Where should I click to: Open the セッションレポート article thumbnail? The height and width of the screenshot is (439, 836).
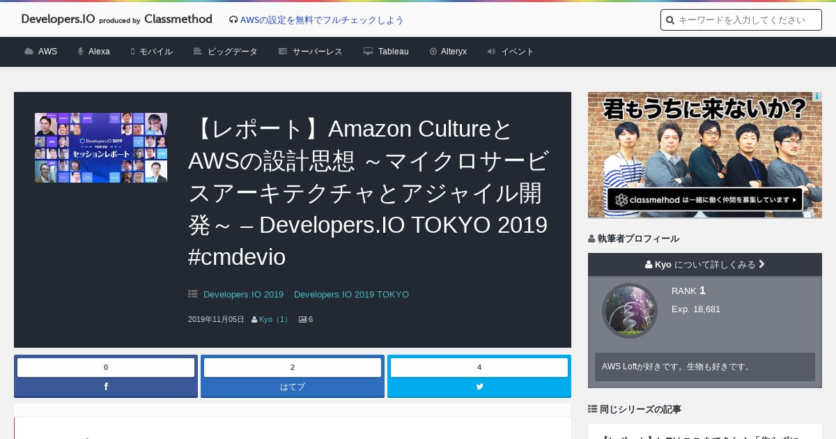(101, 148)
